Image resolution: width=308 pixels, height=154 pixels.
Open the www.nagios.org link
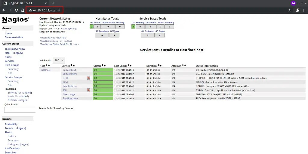(x=69, y=29)
